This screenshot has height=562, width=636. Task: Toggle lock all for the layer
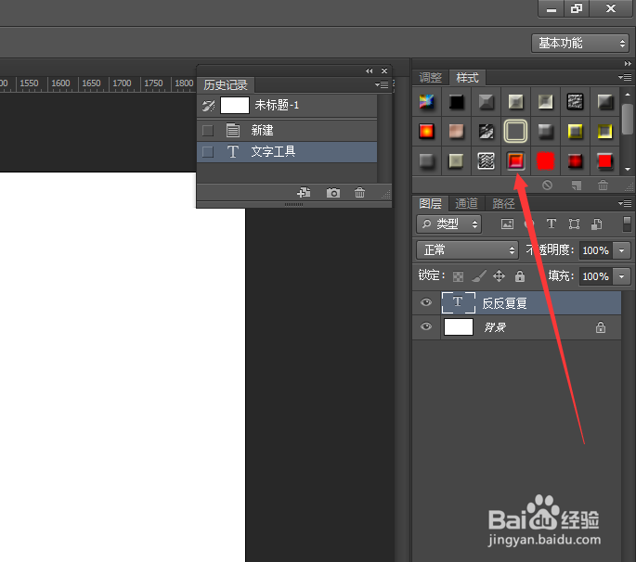click(520, 276)
